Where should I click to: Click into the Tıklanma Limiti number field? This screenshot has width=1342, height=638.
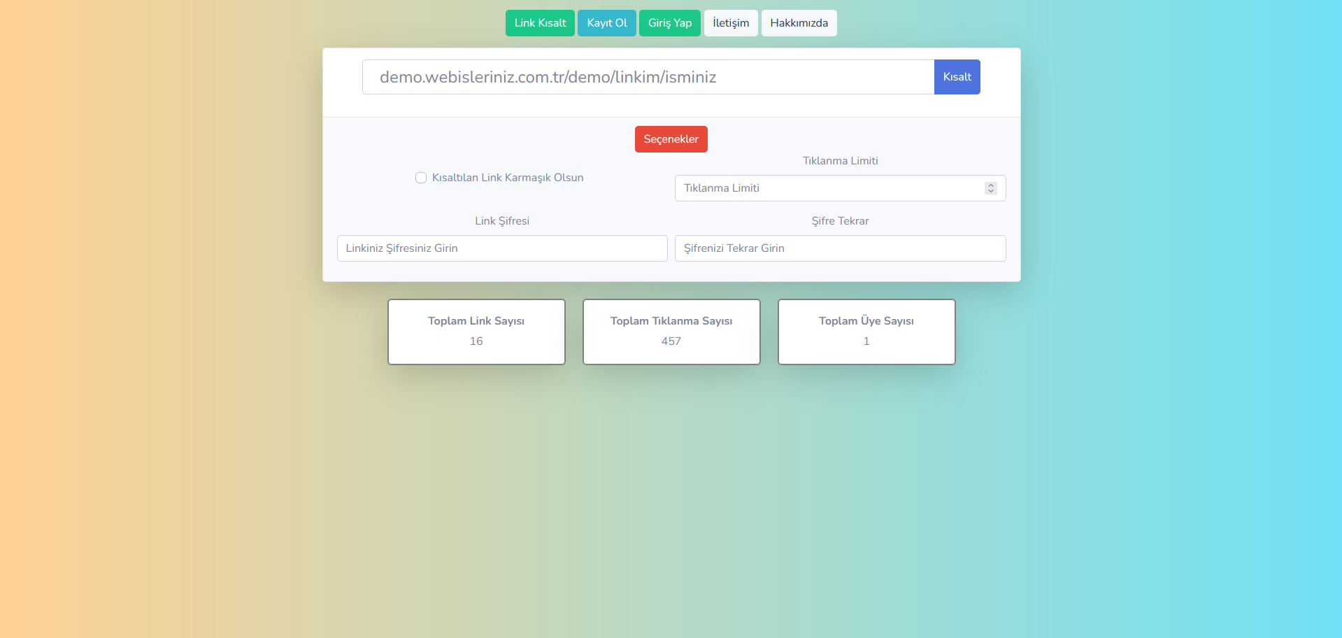[825, 188]
